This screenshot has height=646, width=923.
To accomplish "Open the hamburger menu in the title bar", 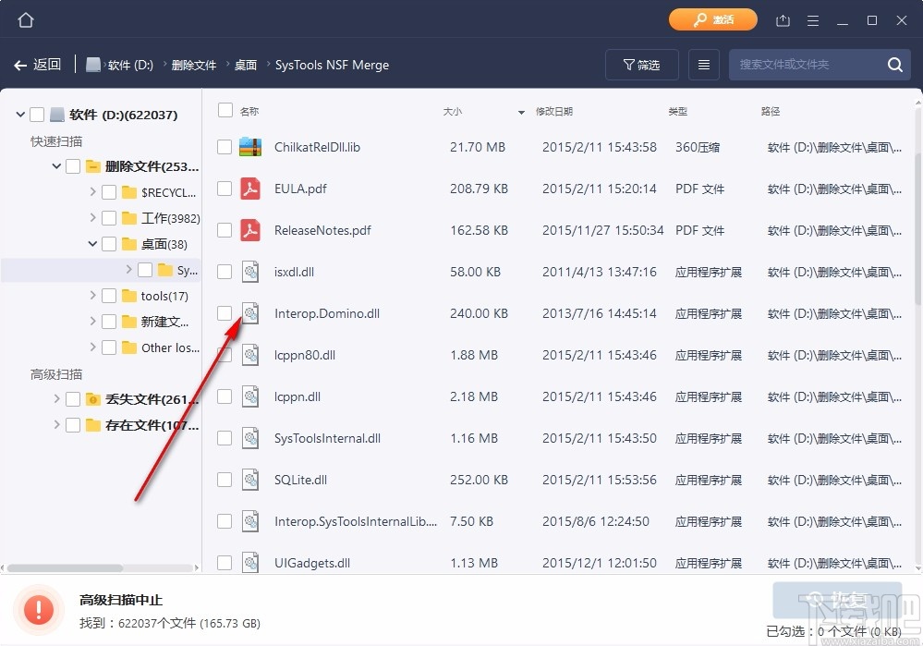I will pos(812,18).
